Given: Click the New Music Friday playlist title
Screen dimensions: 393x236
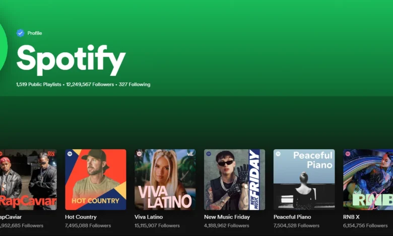Looking at the screenshot, I should (x=227, y=217).
